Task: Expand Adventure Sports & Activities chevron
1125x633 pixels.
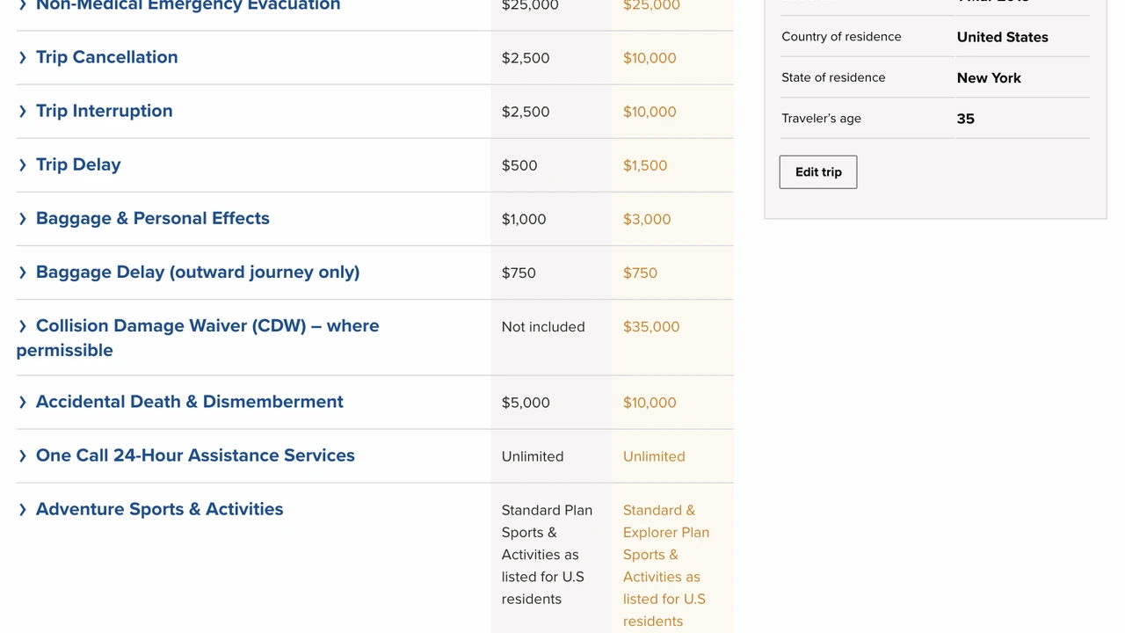Action: pyautogui.click(x=23, y=510)
